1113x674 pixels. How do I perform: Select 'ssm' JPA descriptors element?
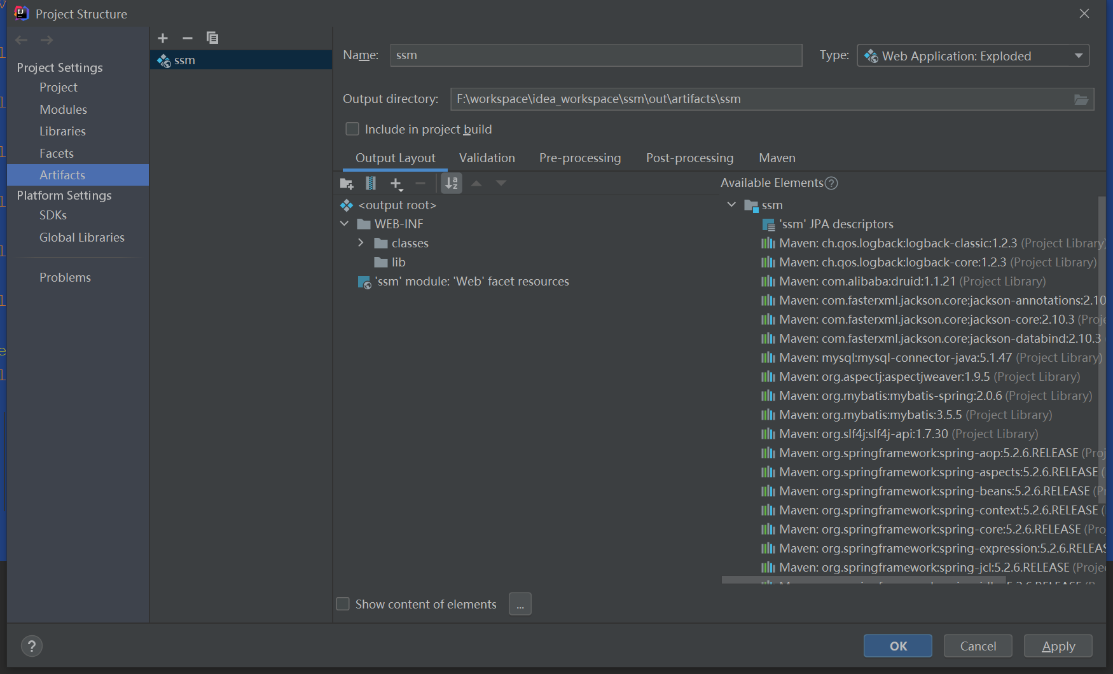[827, 224]
